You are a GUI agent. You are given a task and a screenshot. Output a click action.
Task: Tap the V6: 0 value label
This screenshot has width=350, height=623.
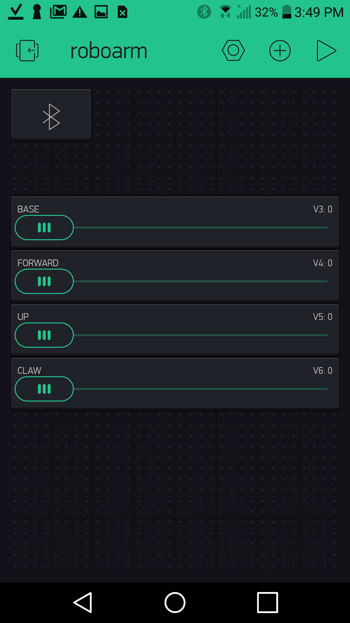click(x=323, y=370)
